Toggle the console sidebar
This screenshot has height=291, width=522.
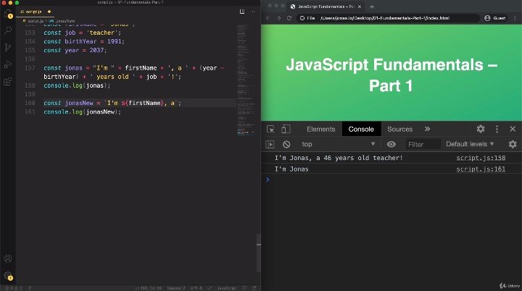click(270, 144)
